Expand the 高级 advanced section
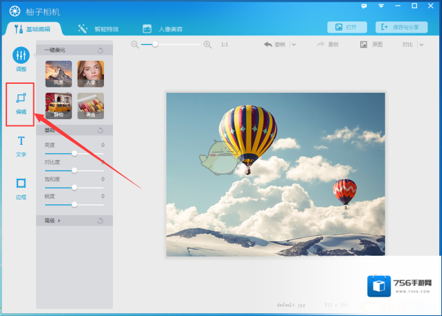 [x=59, y=220]
